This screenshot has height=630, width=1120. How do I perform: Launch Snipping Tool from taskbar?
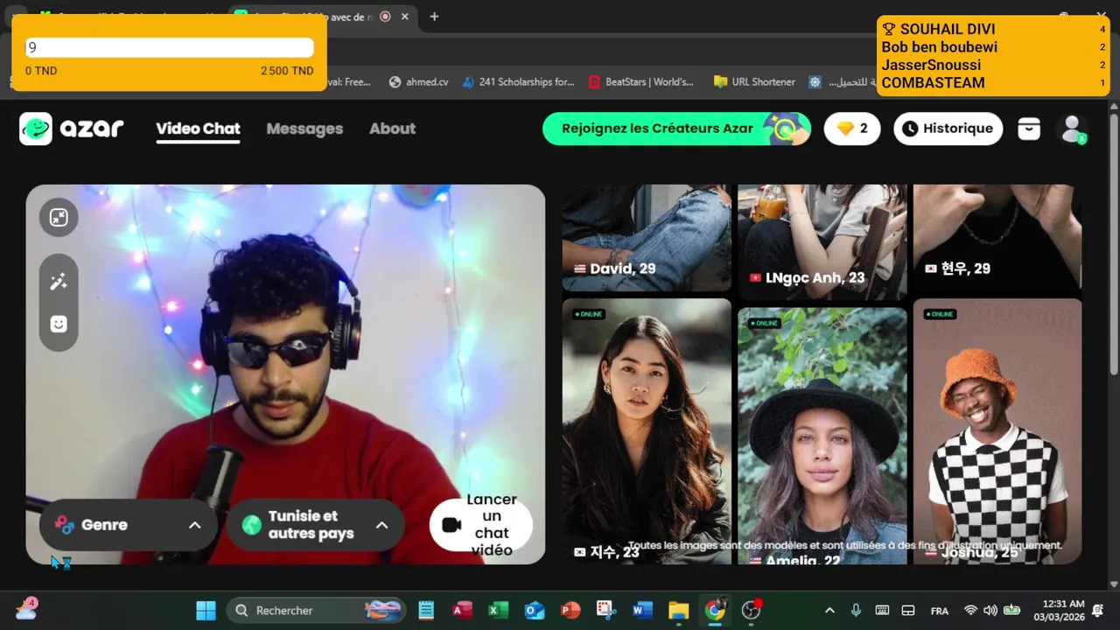coord(606,610)
